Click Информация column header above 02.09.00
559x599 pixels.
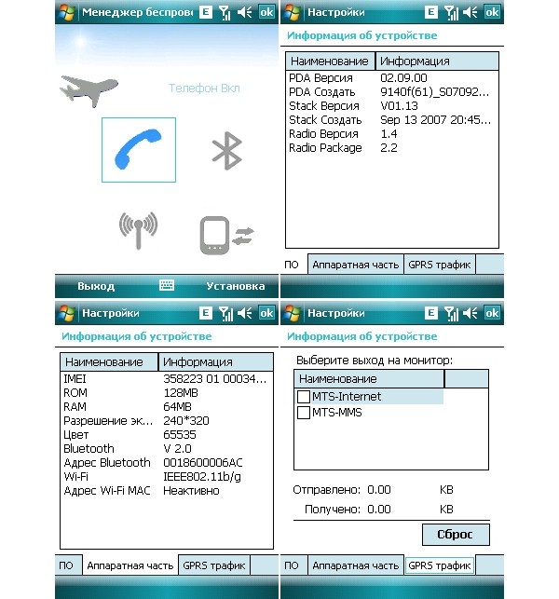[437, 61]
